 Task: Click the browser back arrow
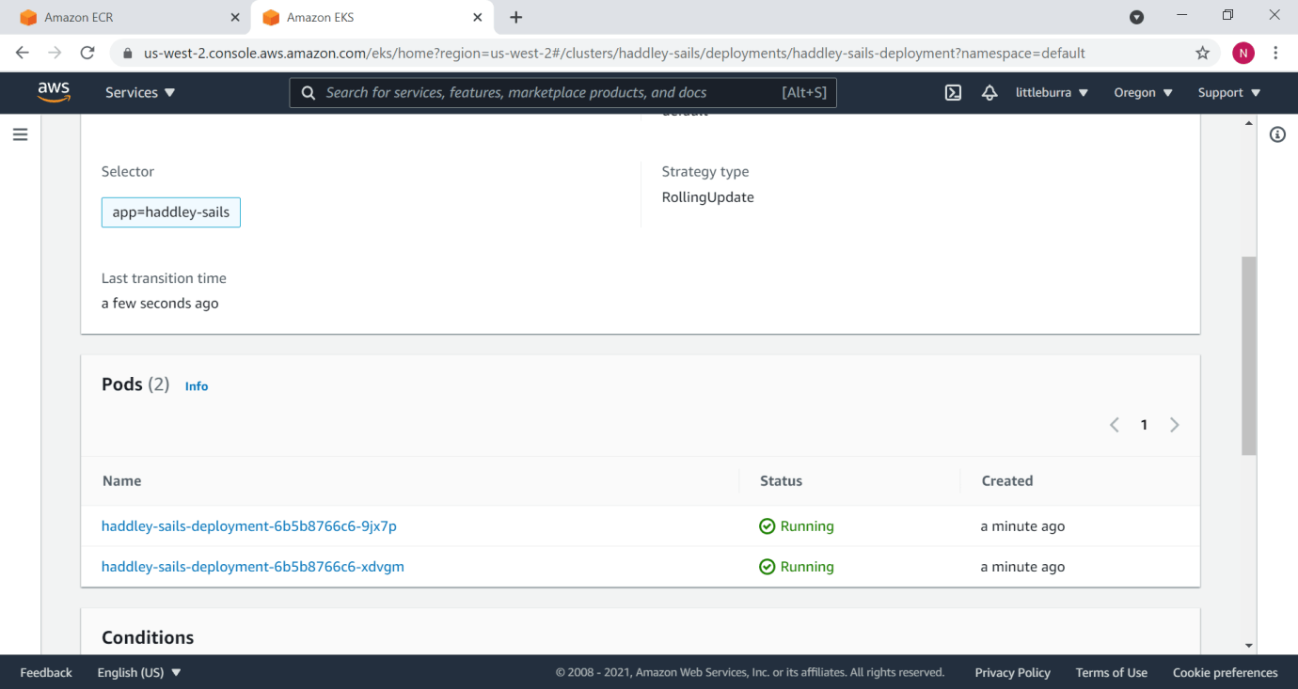click(x=23, y=53)
